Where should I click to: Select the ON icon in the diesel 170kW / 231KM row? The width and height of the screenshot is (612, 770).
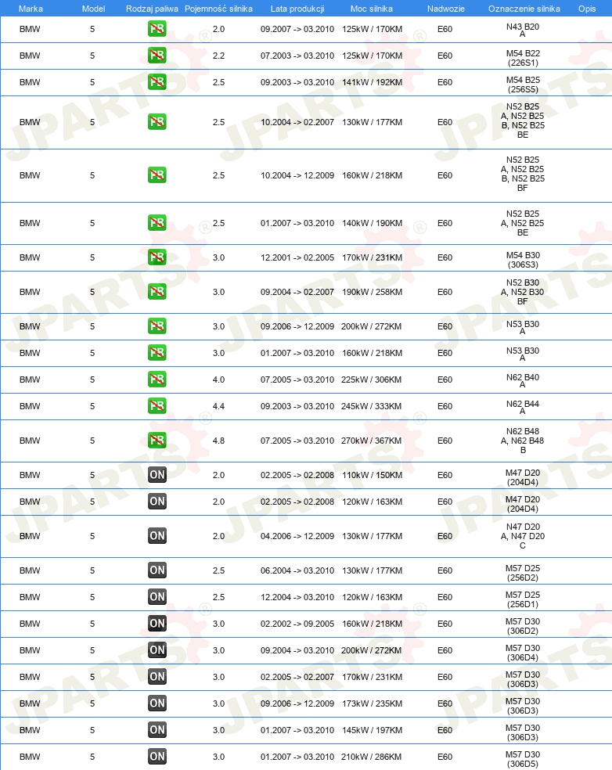(x=157, y=676)
